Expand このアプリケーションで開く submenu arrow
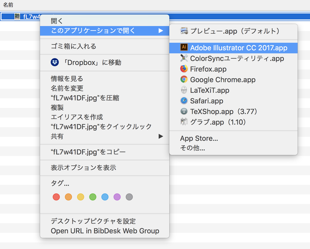310x249 pixels. (161, 31)
